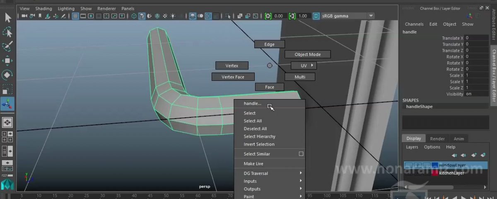Activate the Lasso Select tool

click(7, 32)
